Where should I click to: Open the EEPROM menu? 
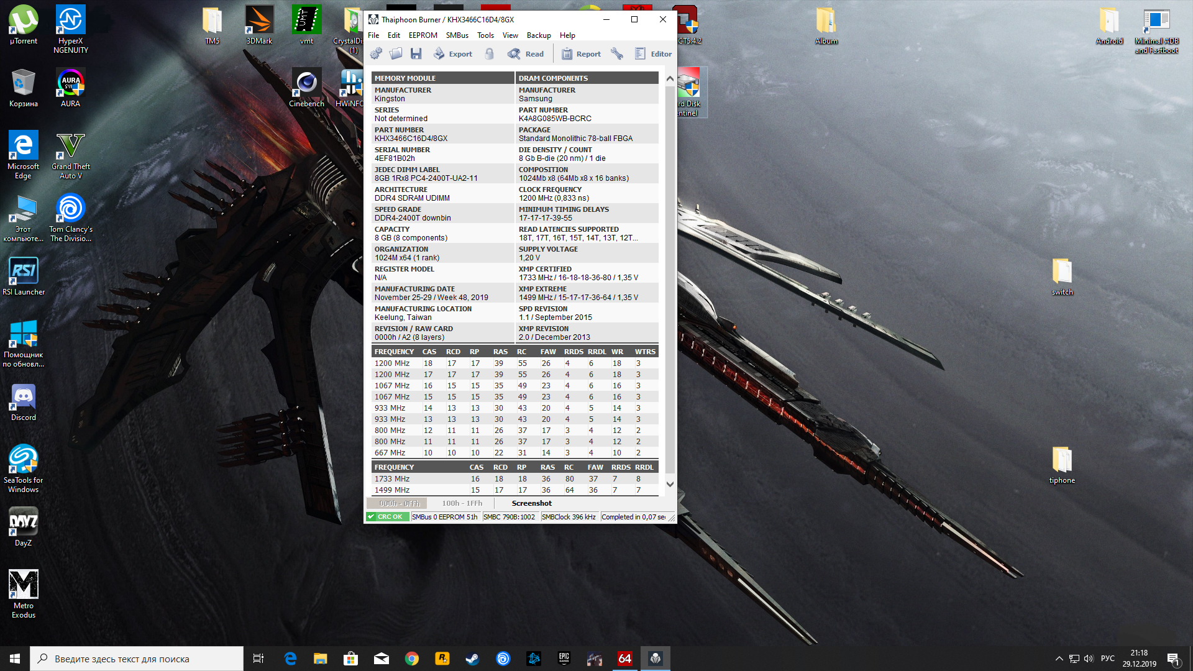tap(423, 35)
